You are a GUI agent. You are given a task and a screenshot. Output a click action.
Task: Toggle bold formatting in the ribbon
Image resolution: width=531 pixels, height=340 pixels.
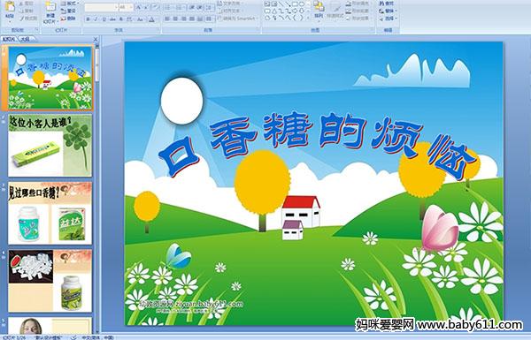click(x=88, y=19)
